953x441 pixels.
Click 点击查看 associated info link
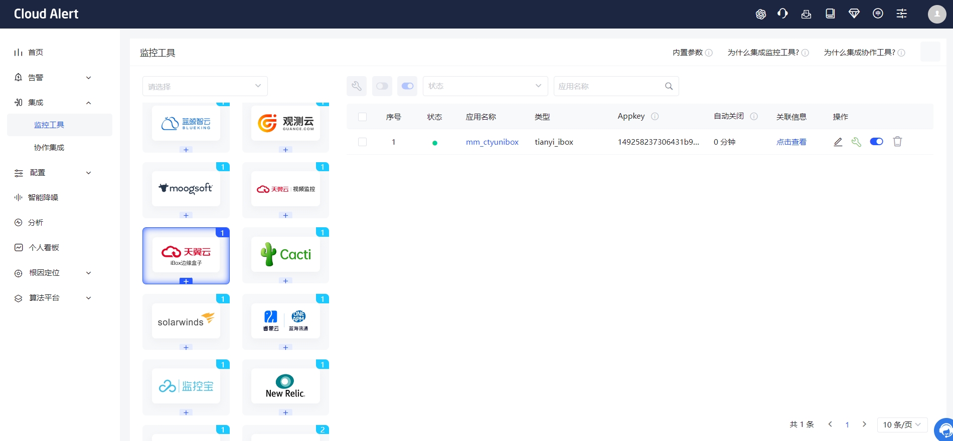pos(791,142)
